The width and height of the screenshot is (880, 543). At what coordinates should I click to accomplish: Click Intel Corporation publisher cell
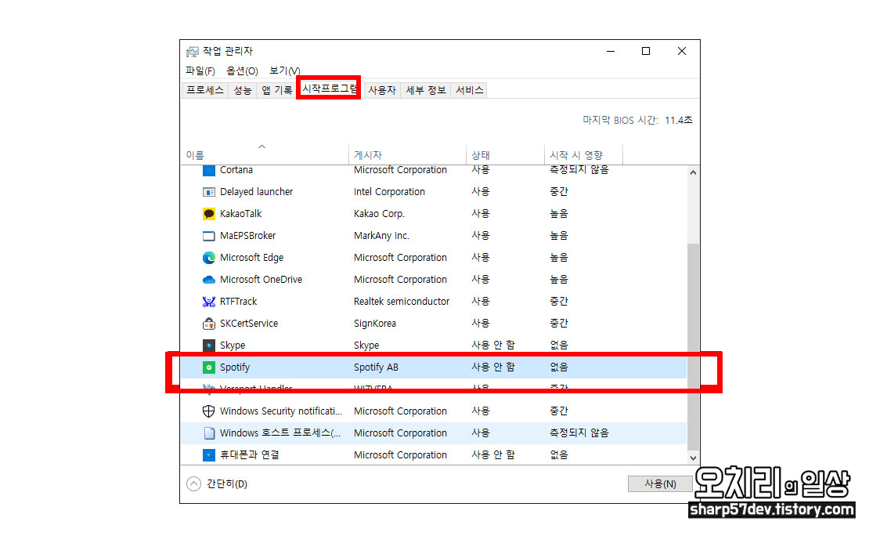tap(389, 192)
